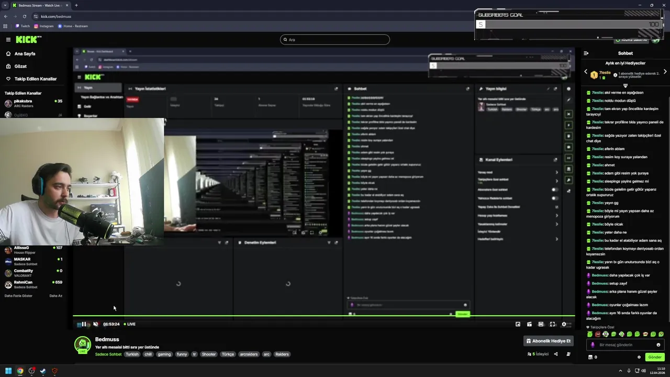The image size is (670, 377).
Task: Click Daha Fazla Göster
Action: tap(18, 296)
